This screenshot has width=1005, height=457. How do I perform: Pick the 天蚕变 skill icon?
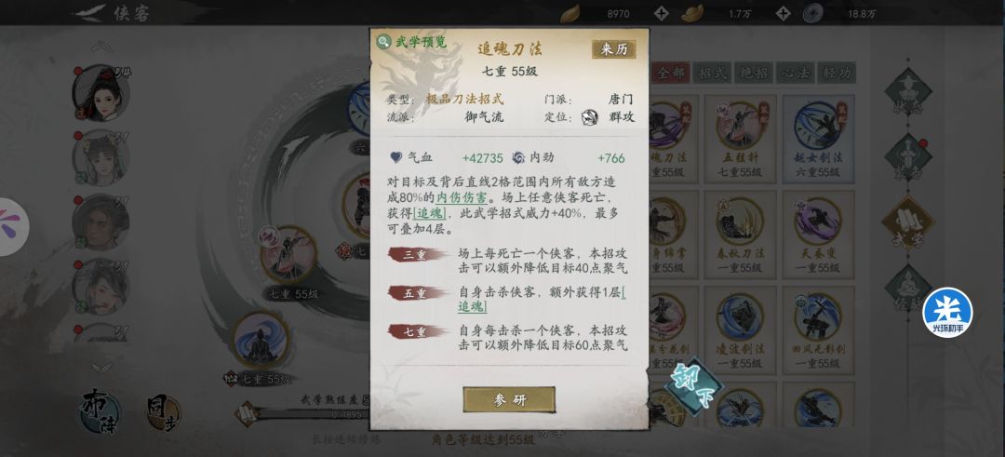[x=818, y=222]
